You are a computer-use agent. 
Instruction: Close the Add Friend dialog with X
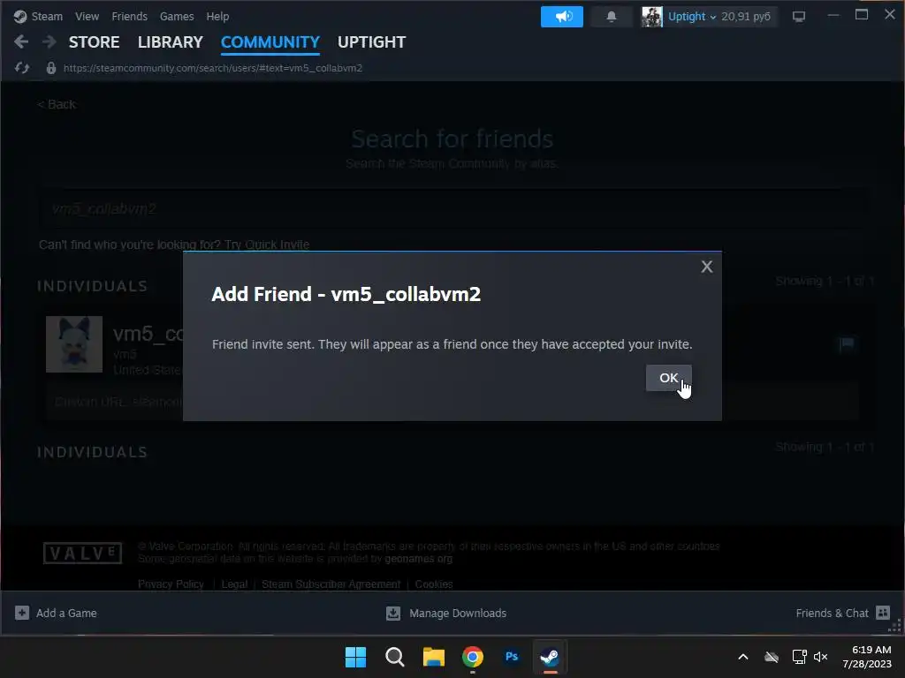pyautogui.click(x=706, y=267)
